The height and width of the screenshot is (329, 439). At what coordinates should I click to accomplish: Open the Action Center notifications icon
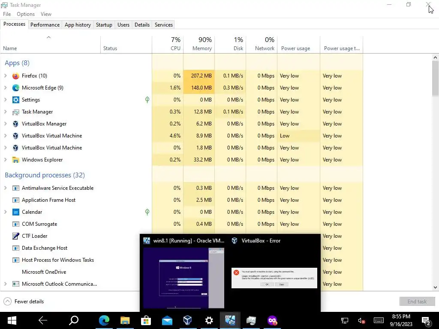(x=426, y=320)
